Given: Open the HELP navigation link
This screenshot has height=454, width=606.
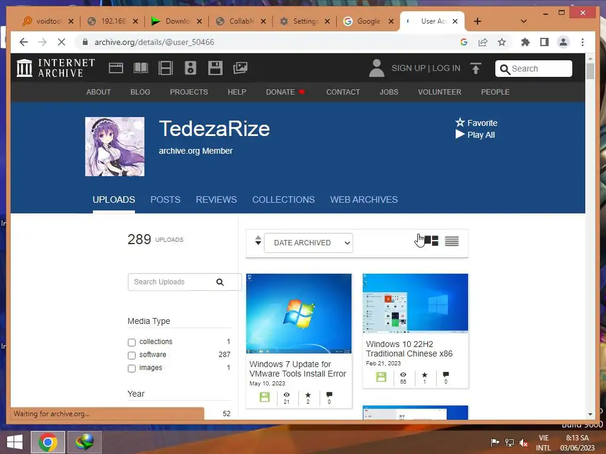Looking at the screenshot, I should coord(237,92).
